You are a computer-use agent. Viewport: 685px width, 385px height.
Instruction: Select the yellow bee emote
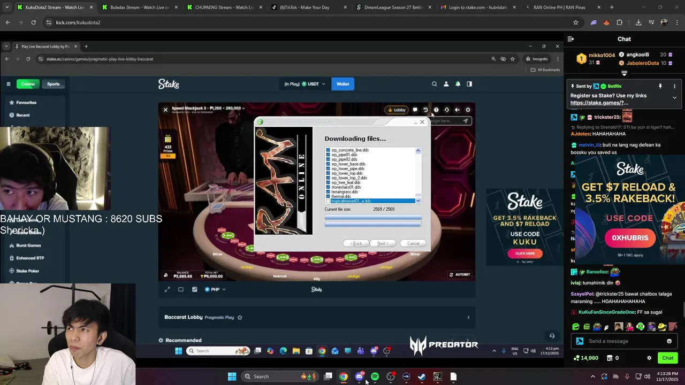coord(661,327)
